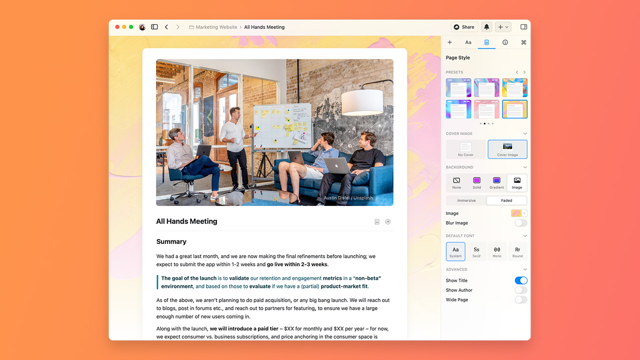Open the shortcuts panel via the command icon
The height and width of the screenshot is (360, 640).
(x=523, y=42)
